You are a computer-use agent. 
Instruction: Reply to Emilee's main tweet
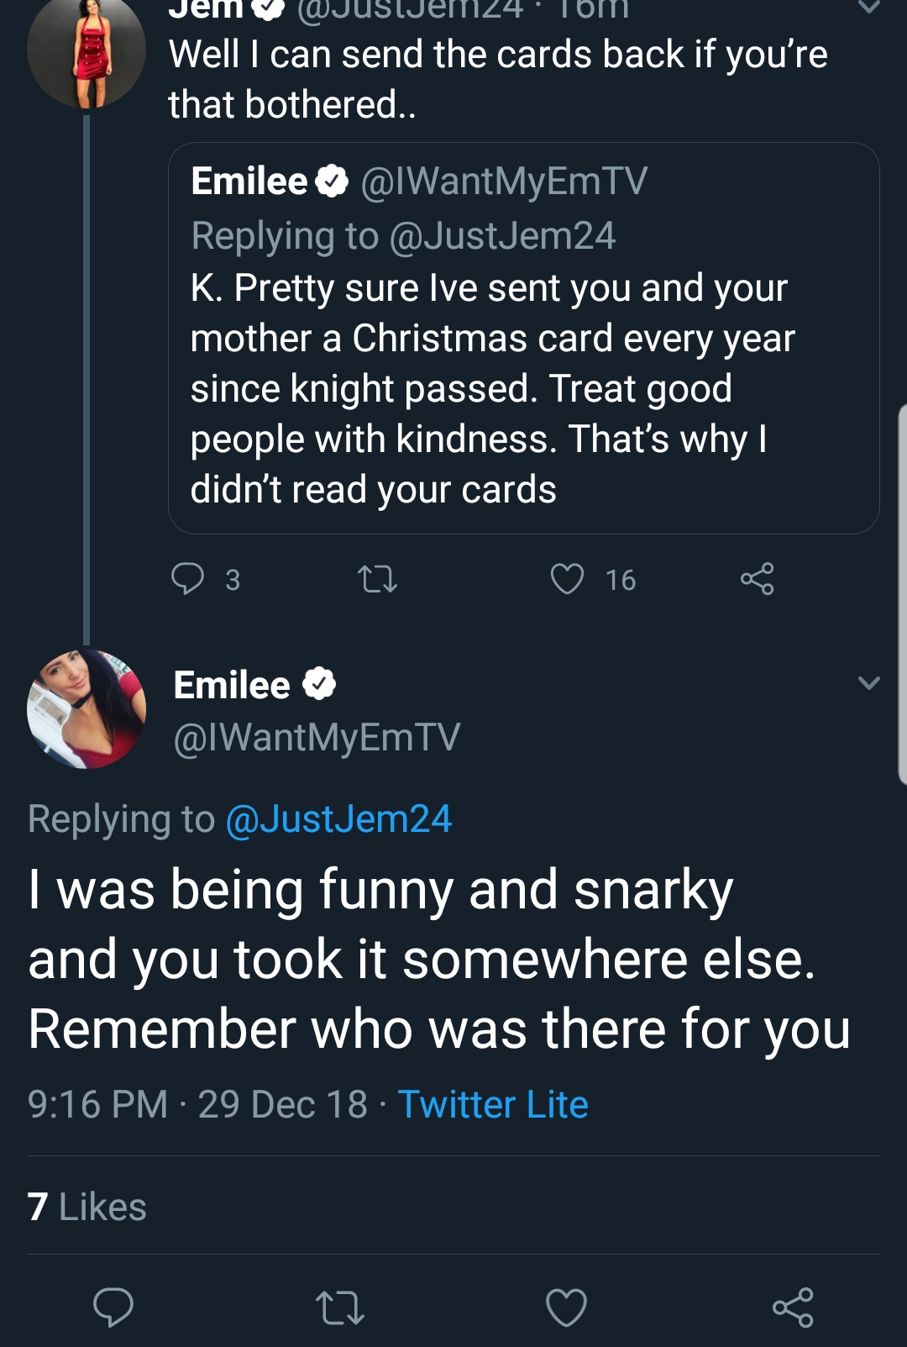click(113, 1307)
